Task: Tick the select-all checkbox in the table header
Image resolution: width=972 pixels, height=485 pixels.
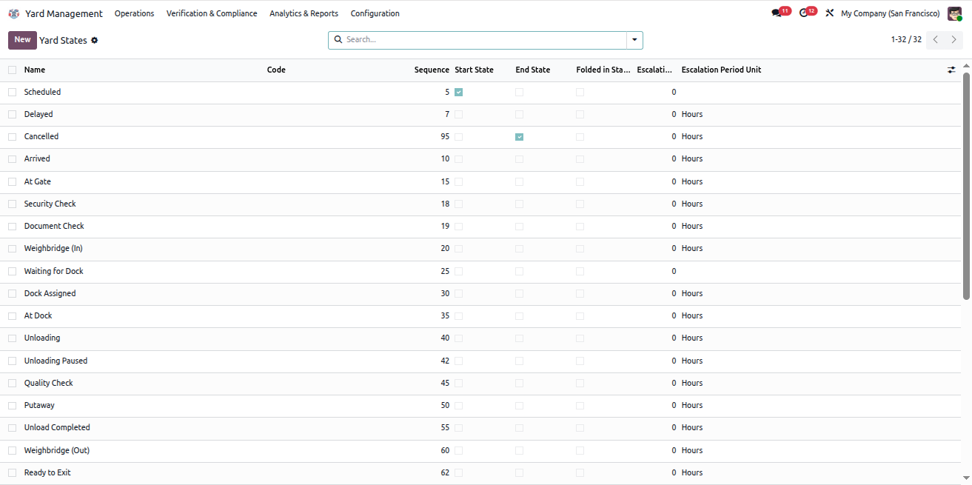Action: [x=12, y=70]
